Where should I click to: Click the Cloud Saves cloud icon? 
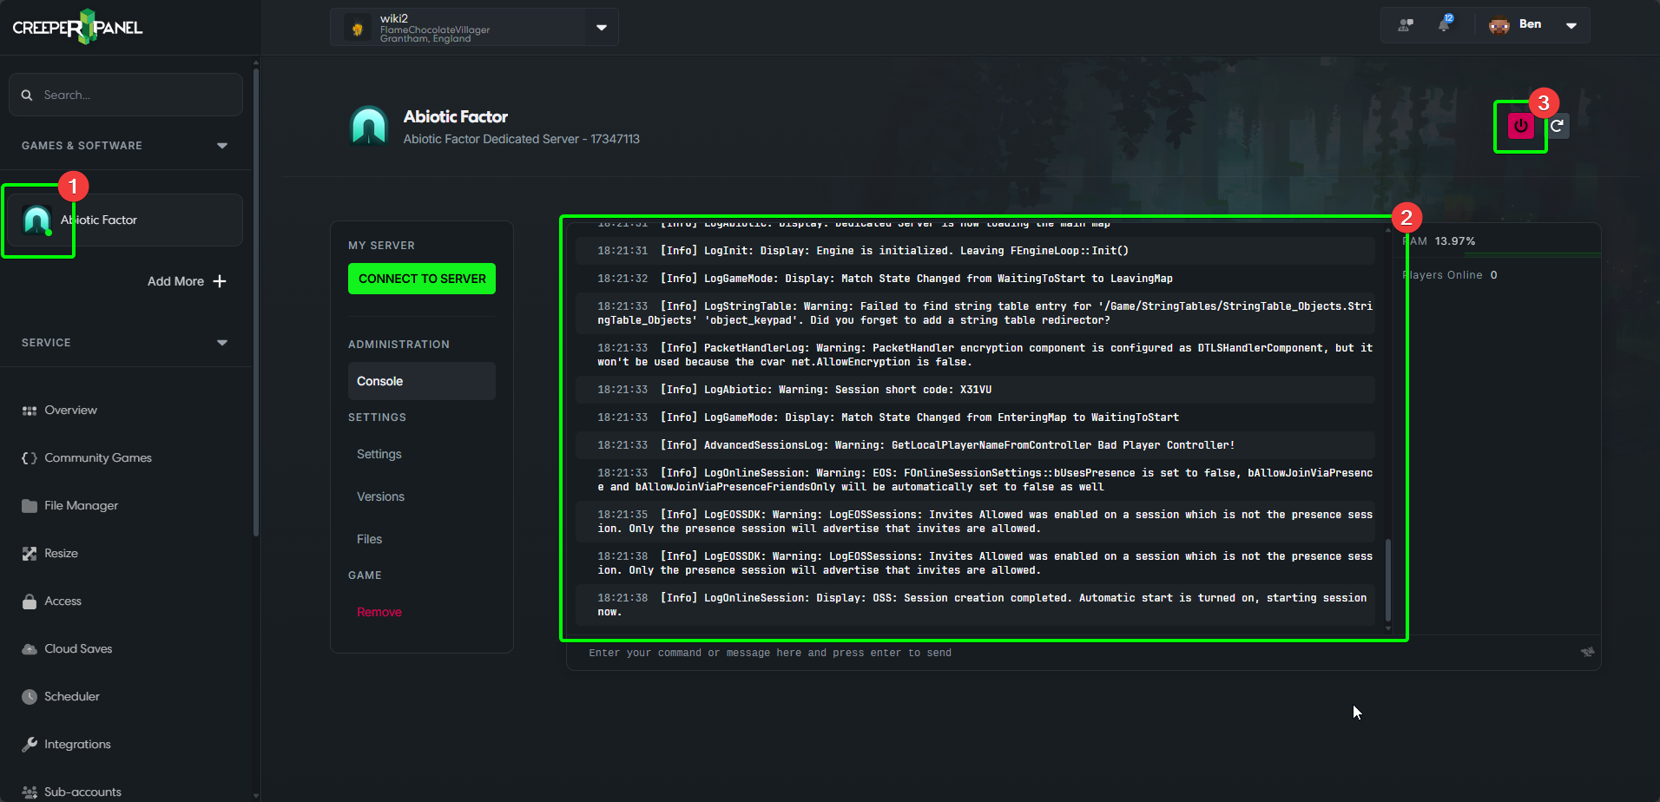click(30, 649)
